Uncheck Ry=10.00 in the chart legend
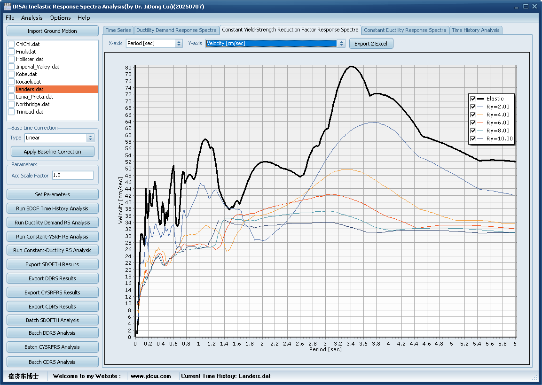 [473, 139]
